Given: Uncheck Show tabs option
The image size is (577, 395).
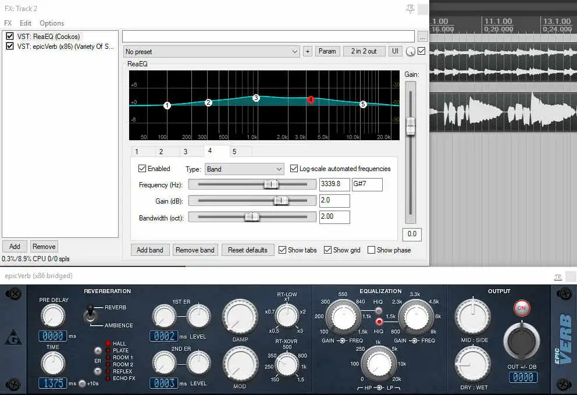Looking at the screenshot, I should pyautogui.click(x=282, y=250).
